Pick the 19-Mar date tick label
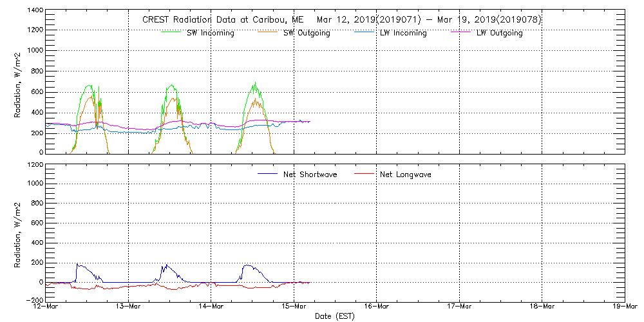 click(624, 307)
